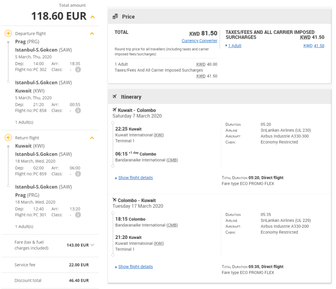This screenshot has width=336, height=289.
Task: Click info icon for flight PC 859
Action: click(78, 174)
